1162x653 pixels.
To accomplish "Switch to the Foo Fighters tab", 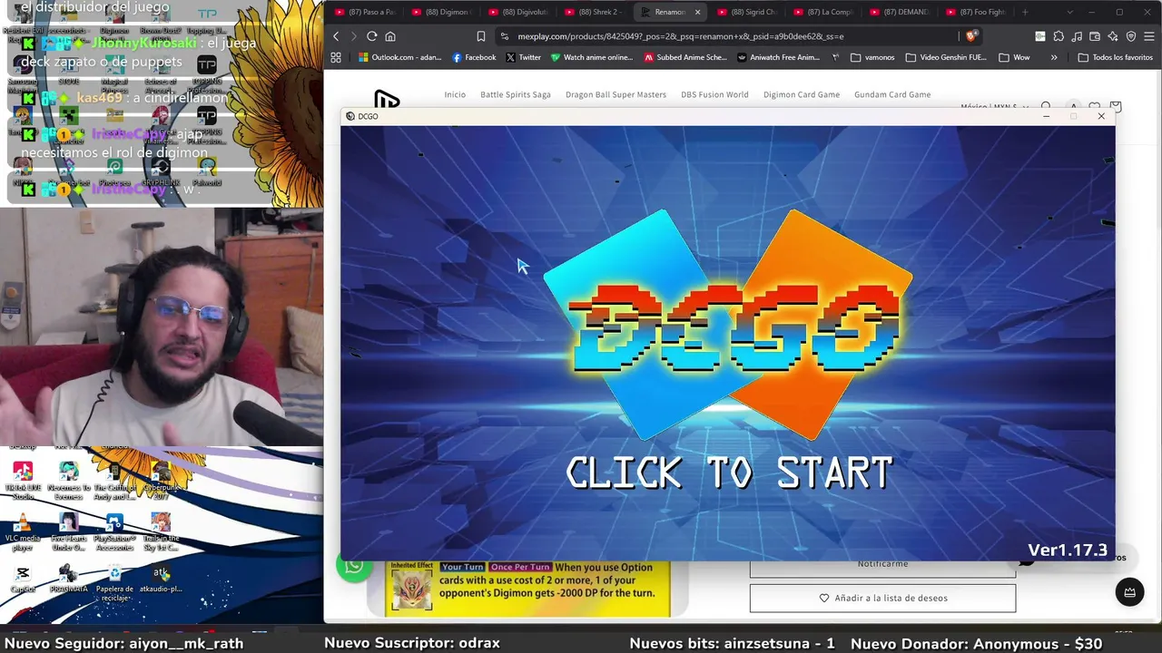I will (976, 12).
